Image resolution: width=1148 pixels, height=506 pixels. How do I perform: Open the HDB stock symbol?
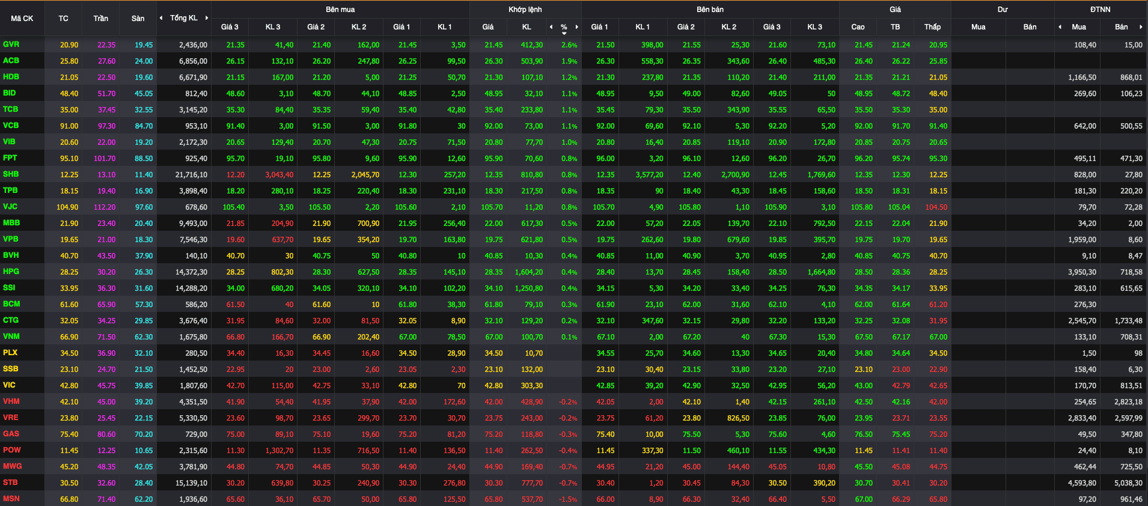11,77
